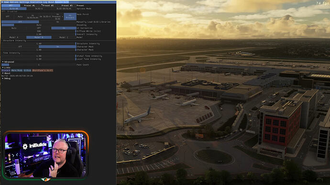Choose Preset #1
The height and width of the screenshot is (185, 330).
pos(30,5)
